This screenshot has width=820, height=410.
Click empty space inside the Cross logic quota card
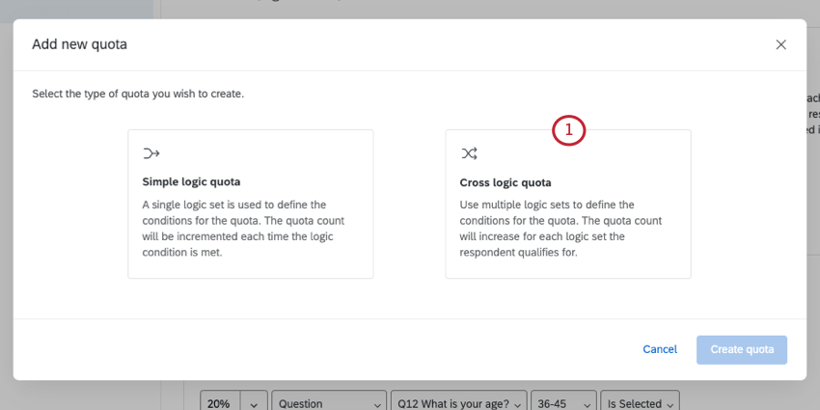click(598, 159)
